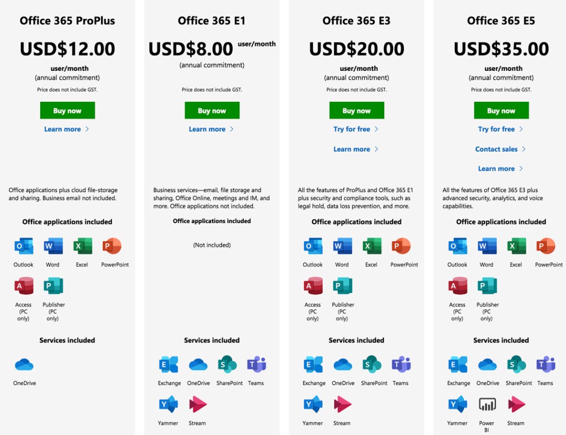Follow the Learn more link under ProPlus
Image resolution: width=566 pixels, height=435 pixels.
click(62, 129)
